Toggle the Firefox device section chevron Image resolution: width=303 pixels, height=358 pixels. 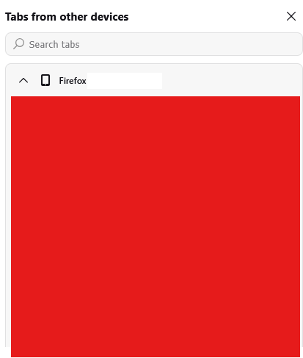(23, 80)
